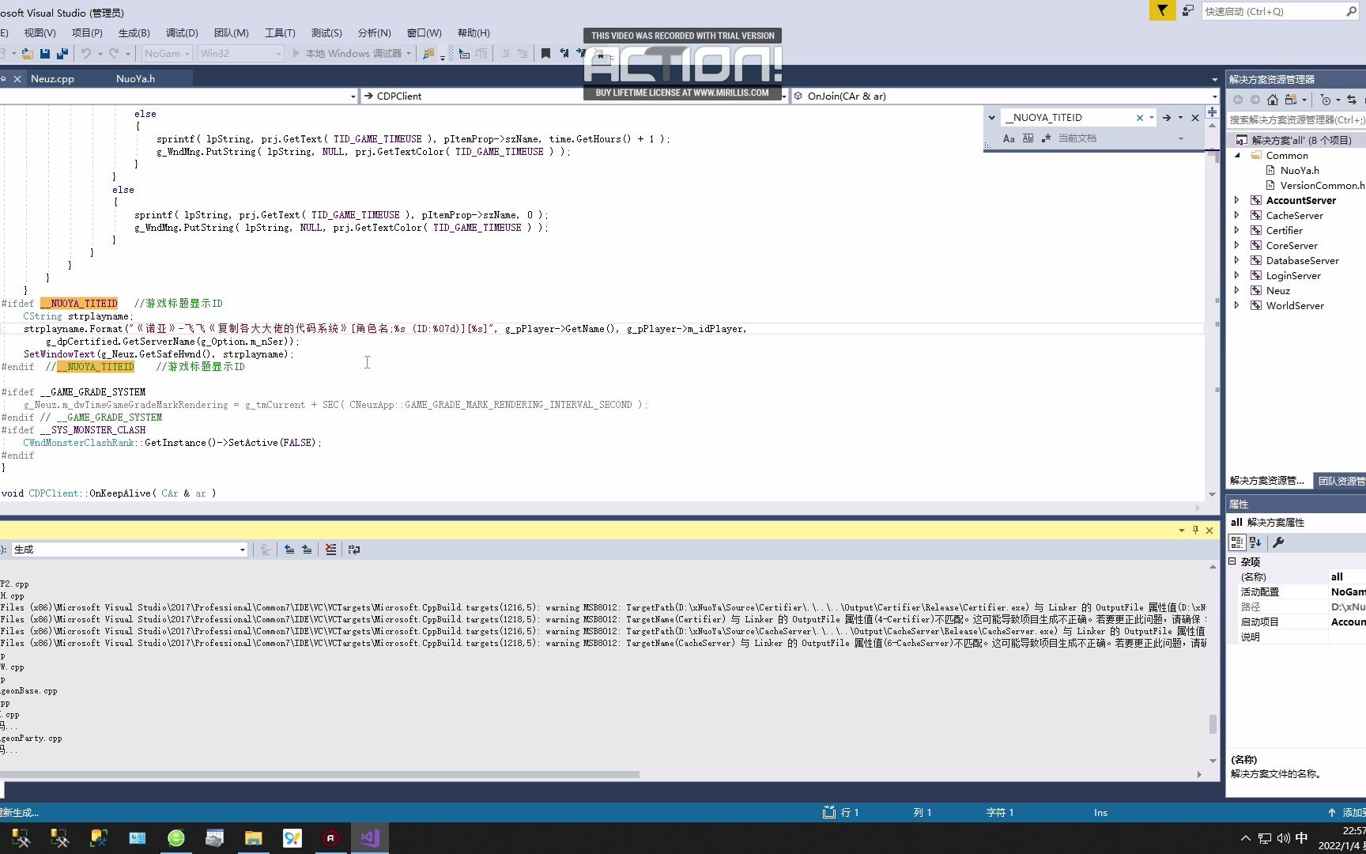Viewport: 1366px width, 854px height.
Task: Alphabetical sort icon in Properties
Action: [1255, 542]
